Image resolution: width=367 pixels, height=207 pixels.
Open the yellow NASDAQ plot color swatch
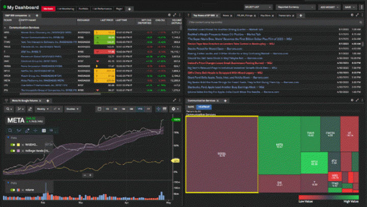(x=18, y=145)
